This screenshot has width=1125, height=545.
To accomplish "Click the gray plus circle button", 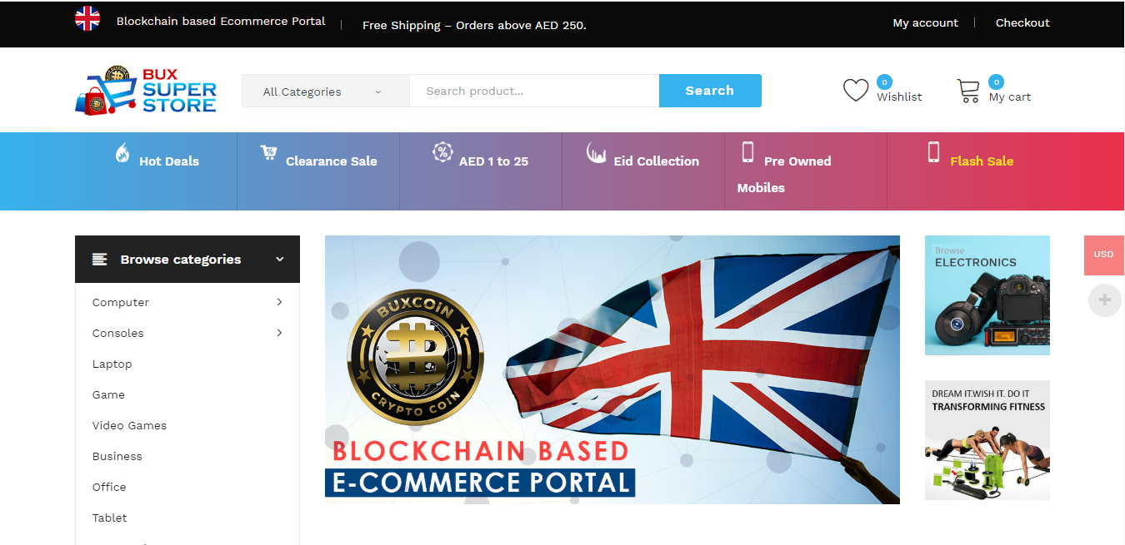I will click(x=1105, y=300).
